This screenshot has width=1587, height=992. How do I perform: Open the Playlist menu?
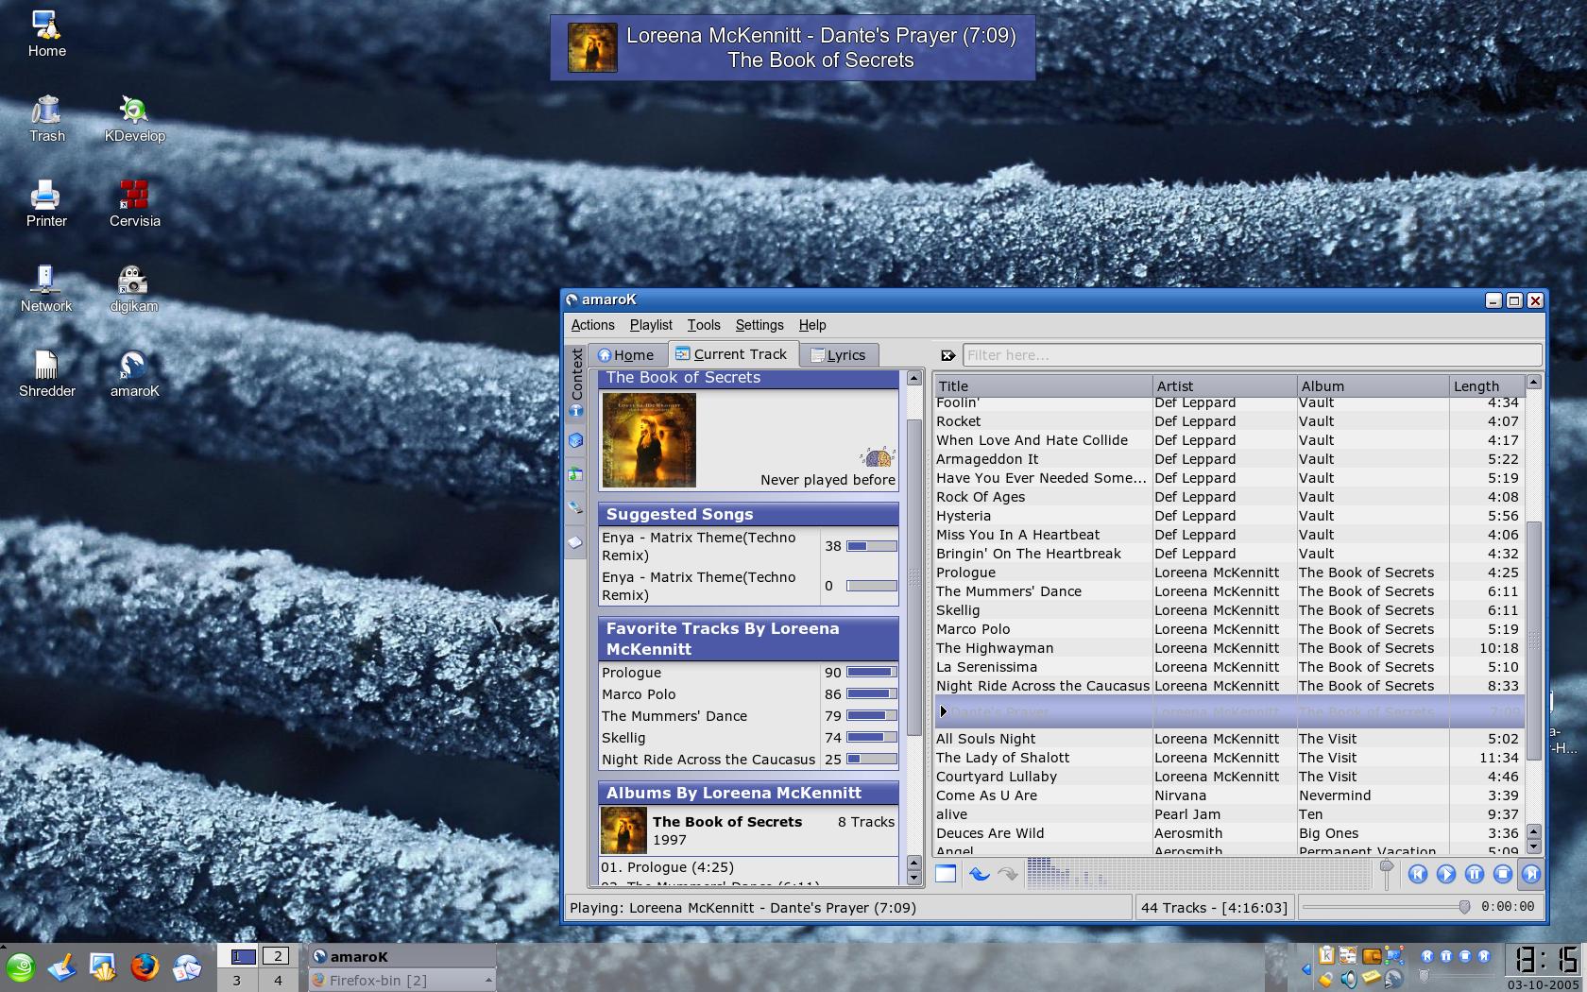point(651,325)
